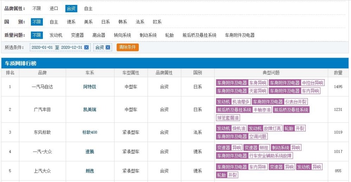Screen dimensions: 351x182
Task: Filter country by 德系
Action: click(x=71, y=22)
